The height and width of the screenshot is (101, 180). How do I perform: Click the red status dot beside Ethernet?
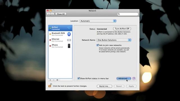click(50, 40)
